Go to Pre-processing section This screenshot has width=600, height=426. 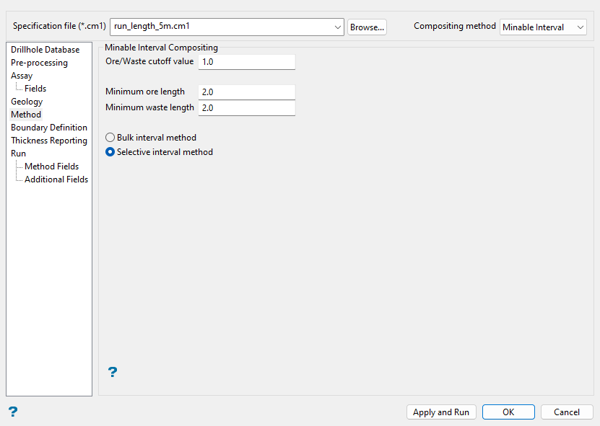(x=39, y=63)
